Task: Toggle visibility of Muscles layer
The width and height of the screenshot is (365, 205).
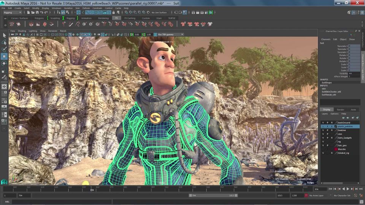Action: click(323, 149)
